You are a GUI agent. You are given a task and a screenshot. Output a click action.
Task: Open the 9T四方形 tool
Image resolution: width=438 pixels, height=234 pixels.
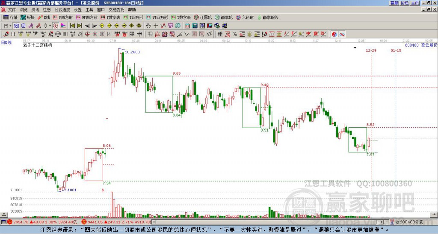tap(157, 17)
